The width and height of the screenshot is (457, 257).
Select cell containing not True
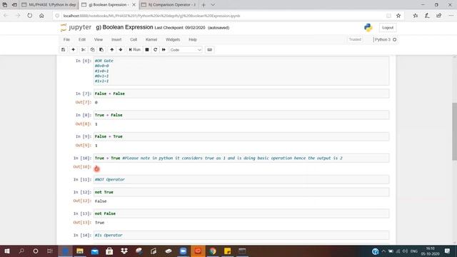241,192
